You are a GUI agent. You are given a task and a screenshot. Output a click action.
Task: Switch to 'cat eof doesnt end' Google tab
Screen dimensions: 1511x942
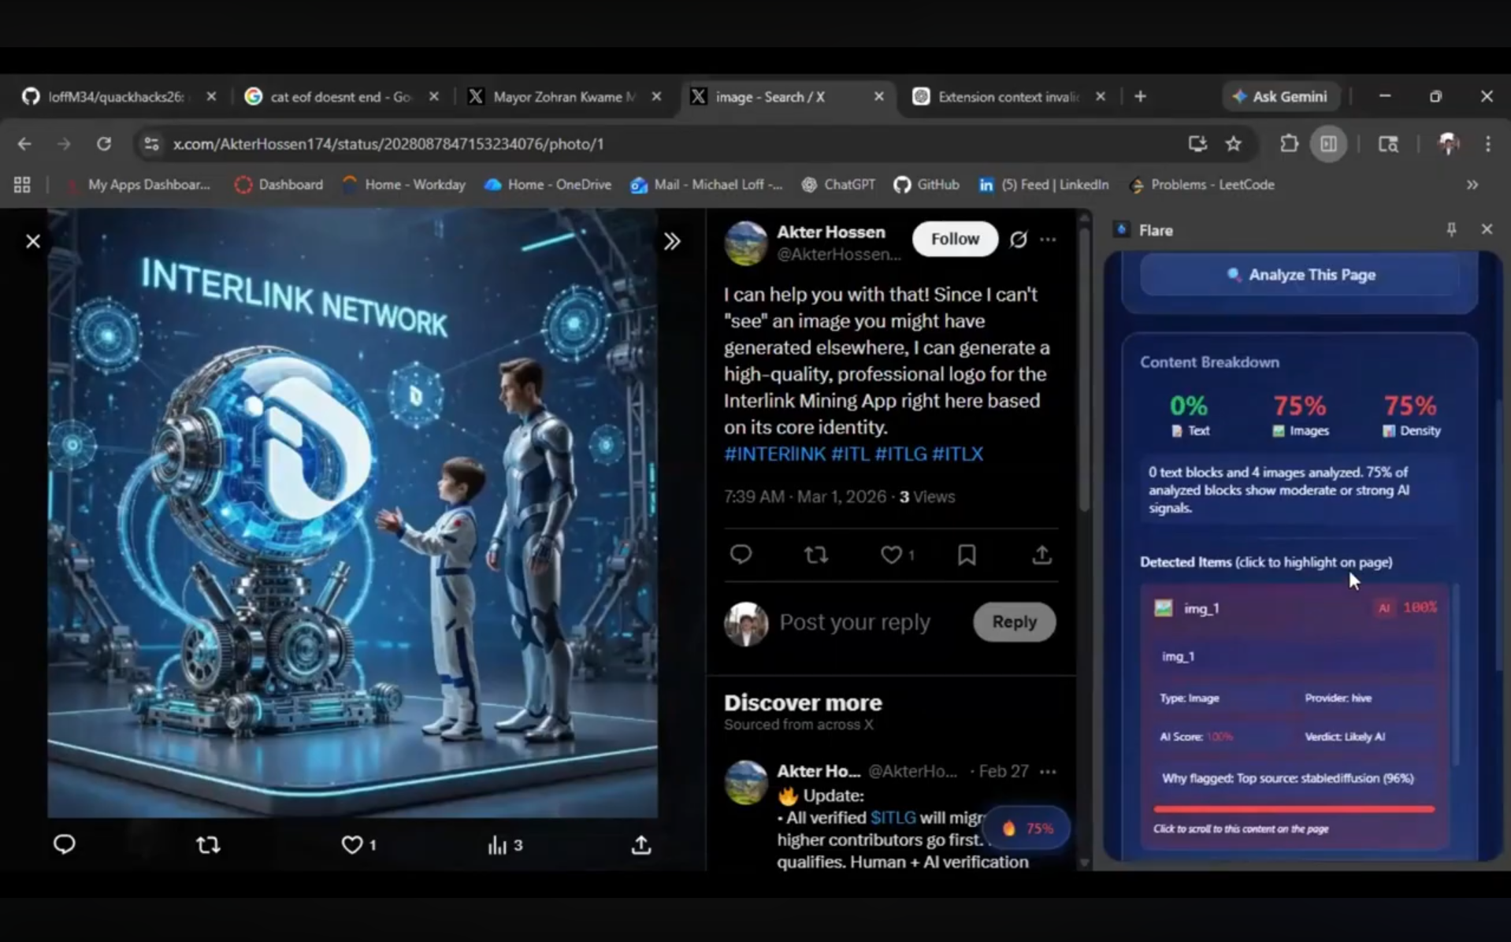pyautogui.click(x=340, y=97)
